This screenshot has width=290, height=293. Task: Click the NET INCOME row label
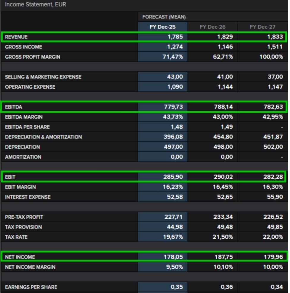tap(20, 257)
